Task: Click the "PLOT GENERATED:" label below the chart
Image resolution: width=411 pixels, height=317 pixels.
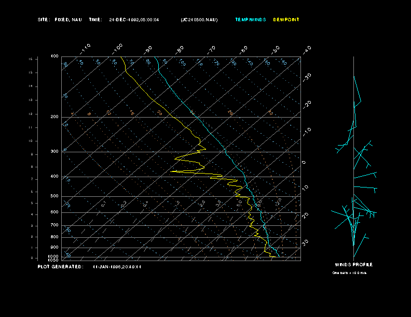Action: pyautogui.click(x=61, y=267)
